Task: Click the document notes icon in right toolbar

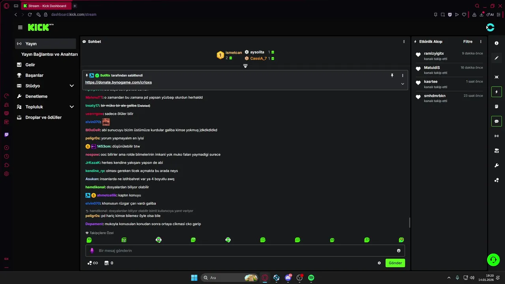Action: pos(497,106)
